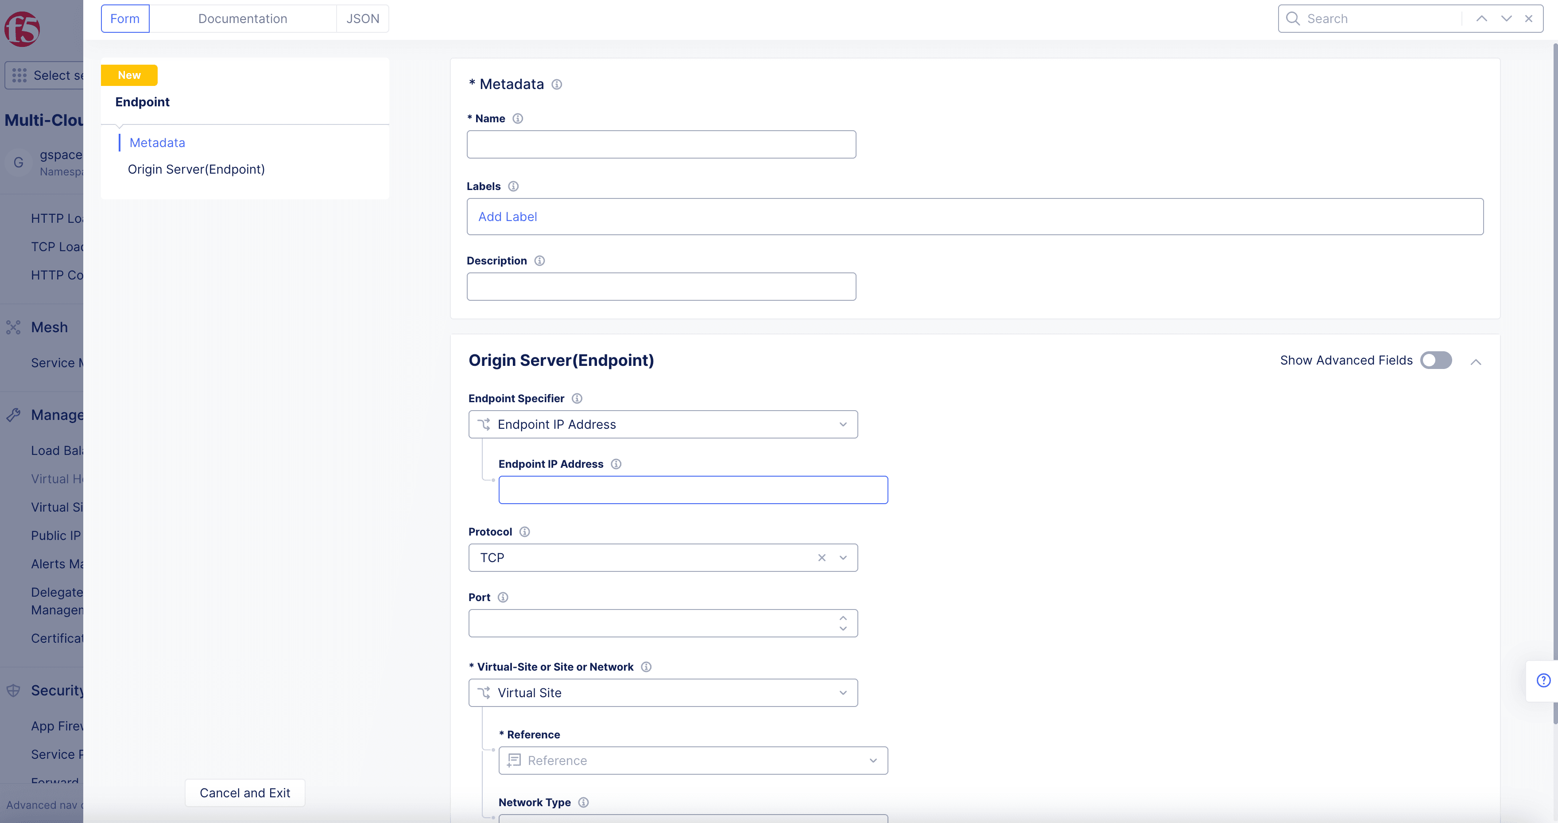Screen dimensions: 1558x823
Task: Click the Endpoint Specifier info icon
Action: pos(577,399)
